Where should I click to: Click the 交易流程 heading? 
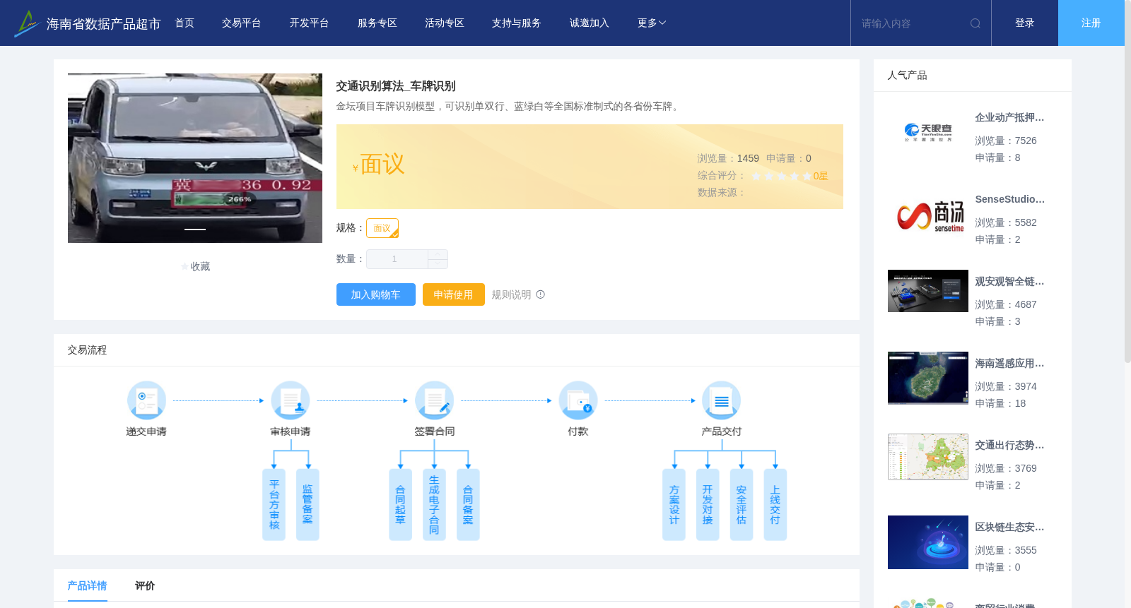click(x=88, y=350)
